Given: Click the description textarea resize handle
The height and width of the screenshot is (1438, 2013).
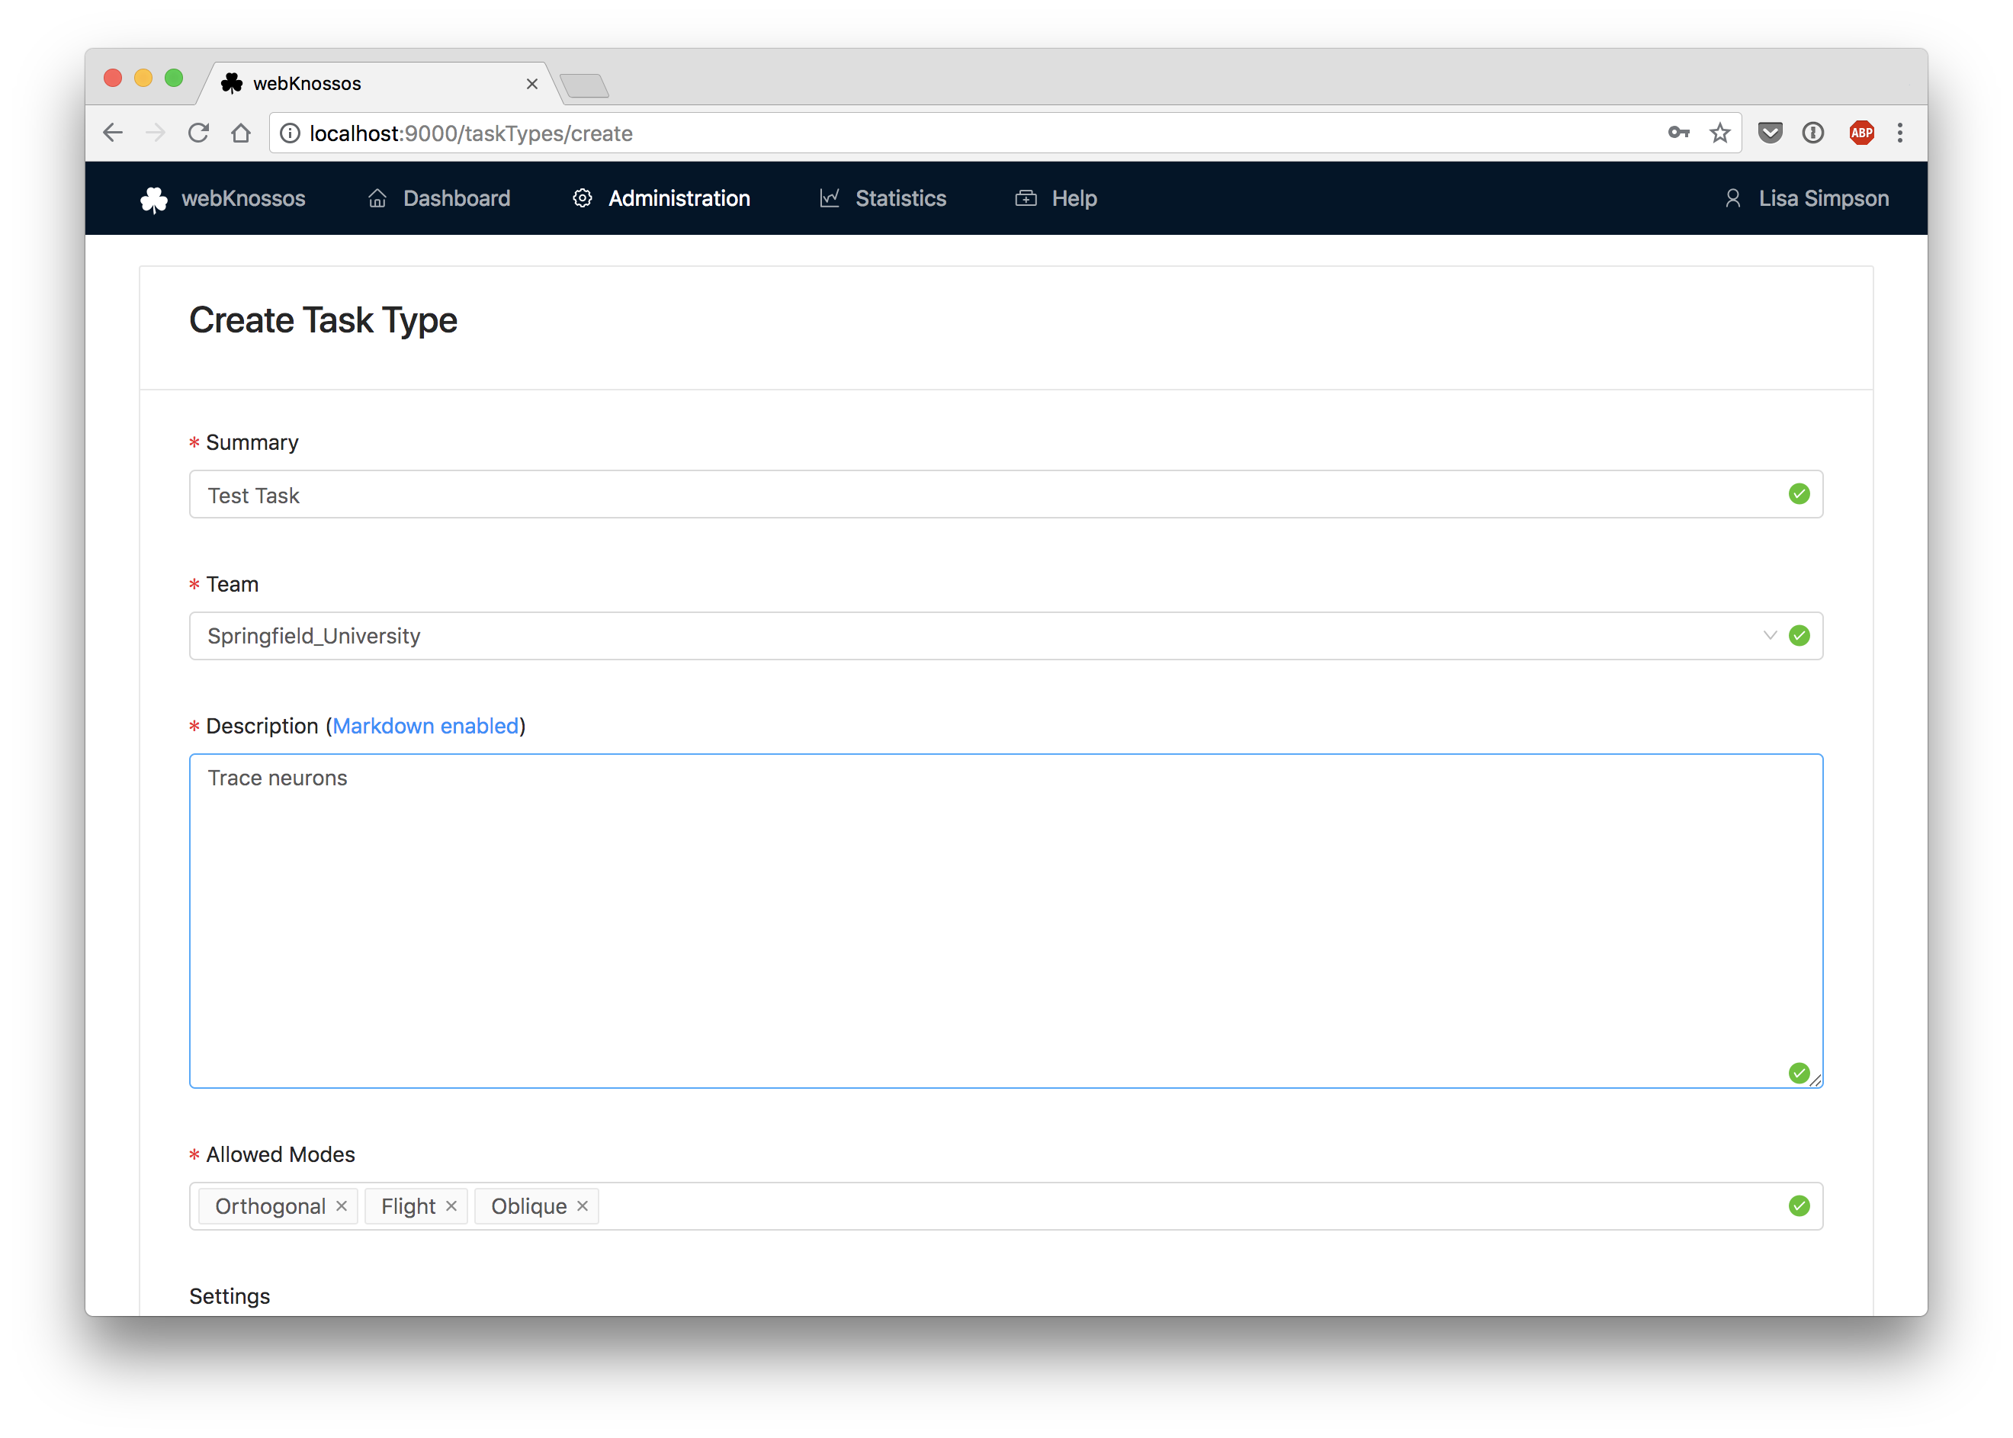Looking at the screenshot, I should click(1815, 1080).
